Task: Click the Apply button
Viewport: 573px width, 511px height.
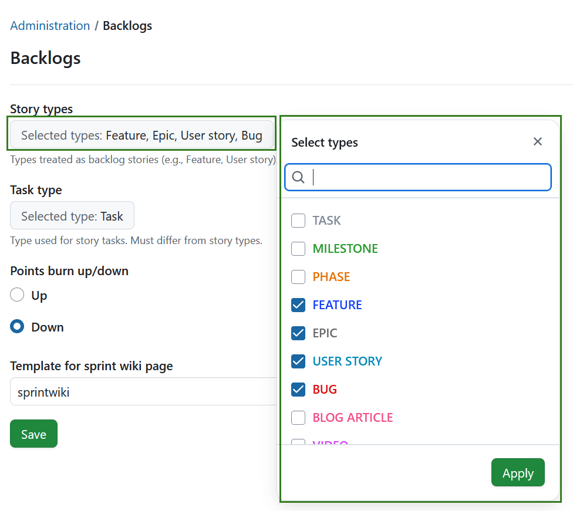Action: tap(518, 472)
